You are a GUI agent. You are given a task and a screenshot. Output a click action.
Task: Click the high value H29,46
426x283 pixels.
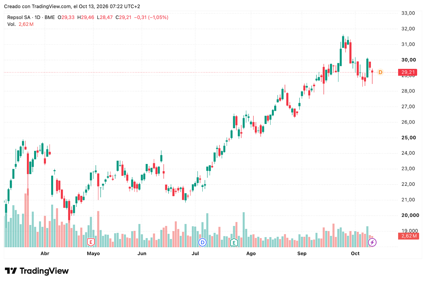(x=86, y=17)
